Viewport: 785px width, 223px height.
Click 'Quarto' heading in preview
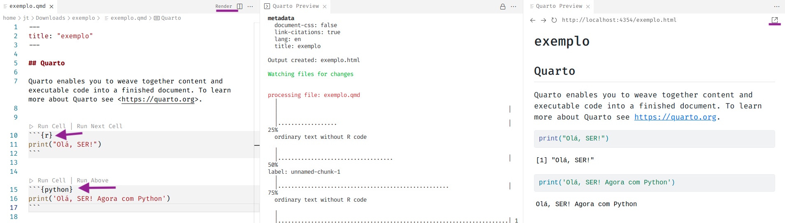tap(555, 71)
